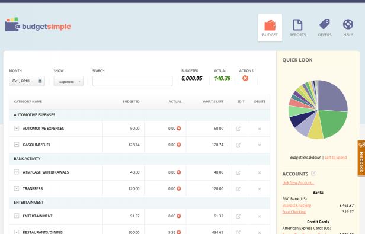Click red icon beside Restaurants/Dining actual
Viewport: 365px width, 234px height.
[x=179, y=232]
